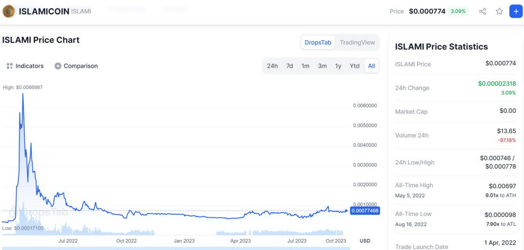Click the ISLAMI ticker label in header
This screenshot has width=524, height=250.
[x=81, y=11]
